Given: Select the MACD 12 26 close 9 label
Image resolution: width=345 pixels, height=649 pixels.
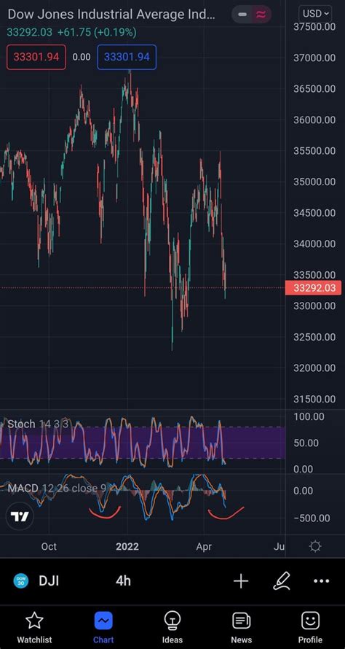Looking at the screenshot, I should [57, 488].
